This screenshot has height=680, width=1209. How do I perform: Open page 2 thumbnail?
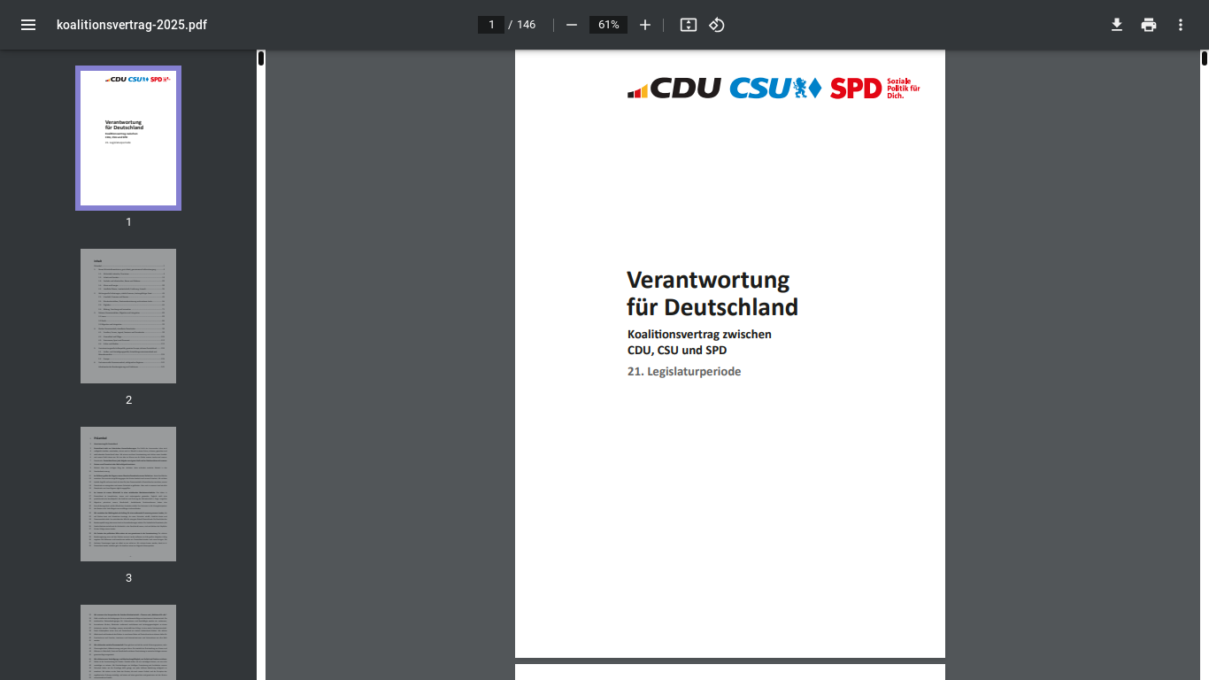click(128, 316)
